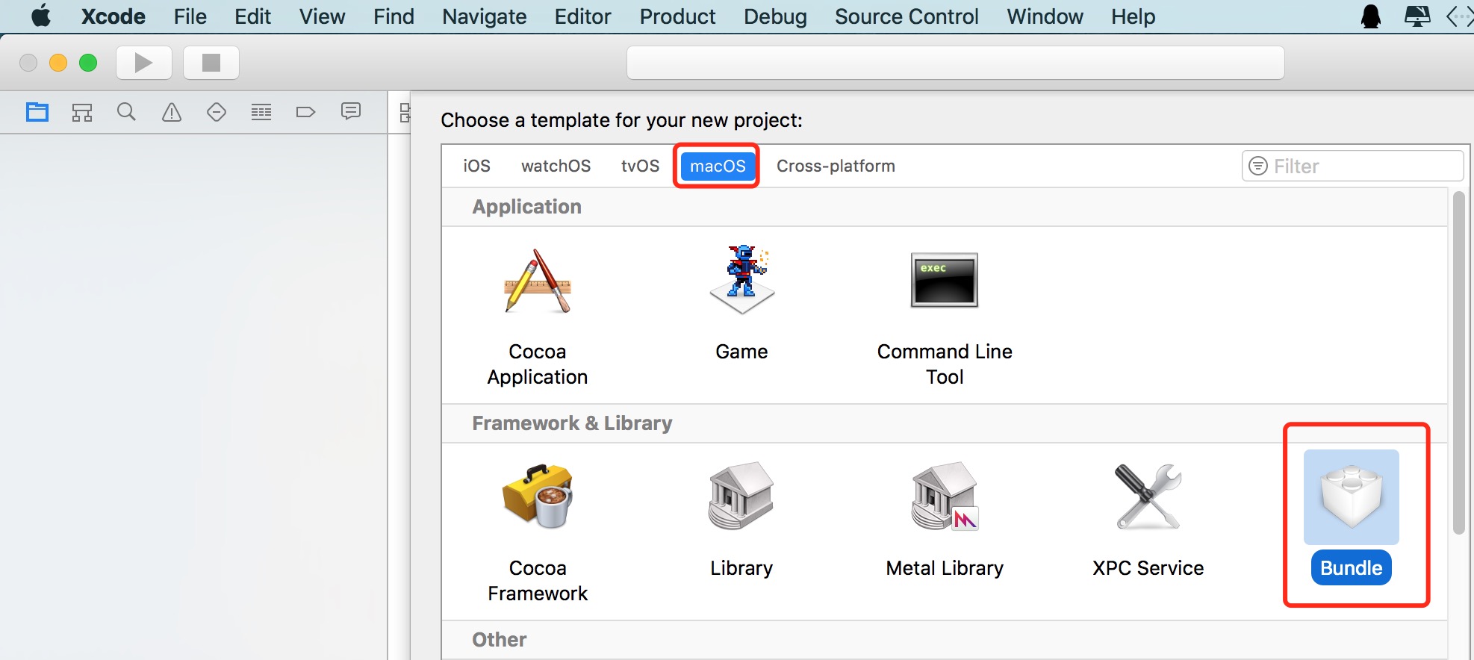Click the display menu bar icon
The image size is (1474, 660).
click(x=1417, y=16)
